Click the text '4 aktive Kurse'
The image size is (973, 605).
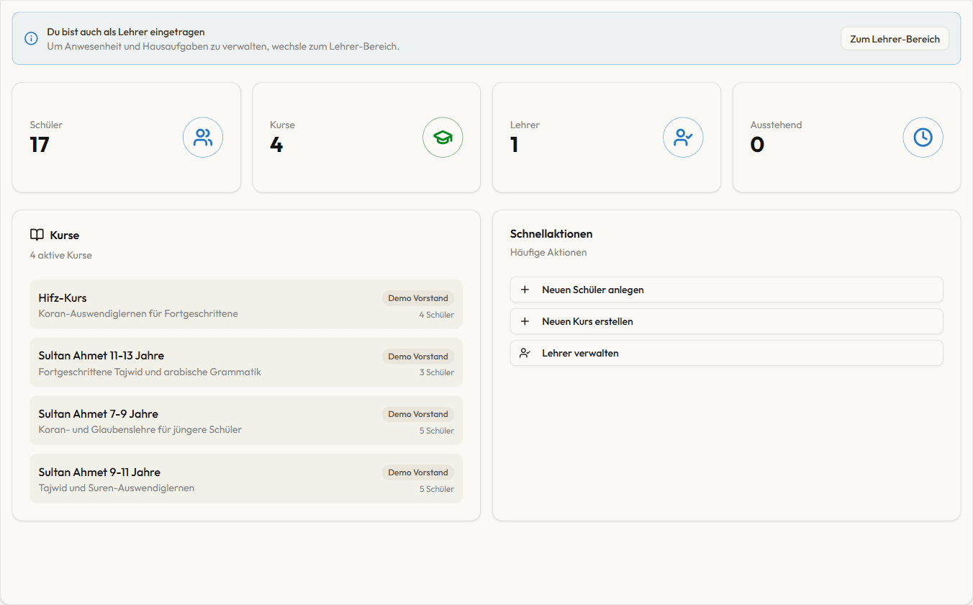coord(61,255)
